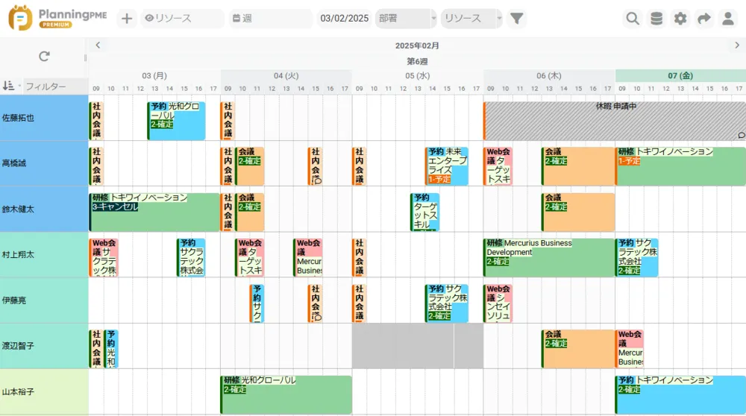Open 高橋誠's 研修 トキワイノベーション 1-予定 event
746x416 pixels.
(681, 166)
